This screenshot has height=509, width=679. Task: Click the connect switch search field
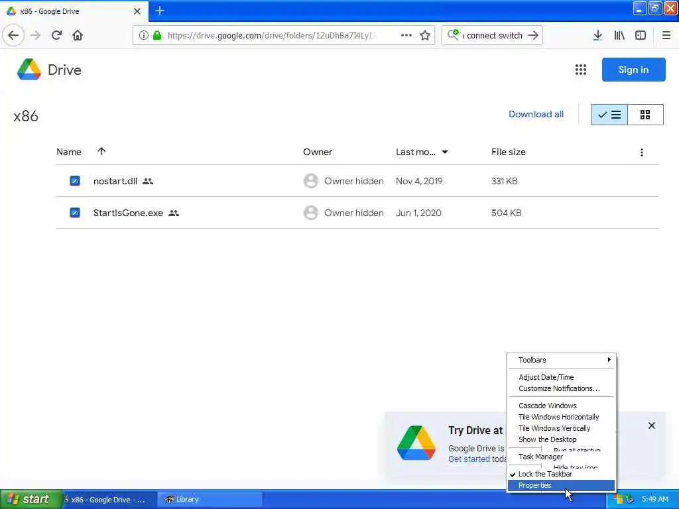point(494,36)
